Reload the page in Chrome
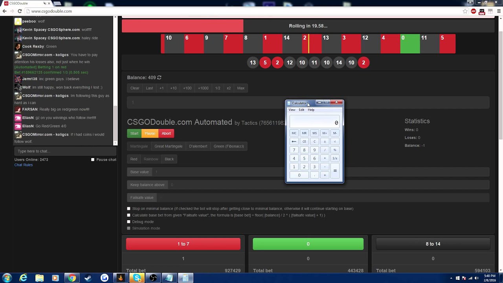Screen dimensions: 503x283 tap(20, 11)
